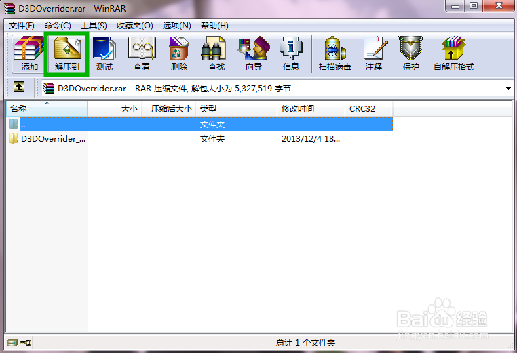
Task: Sort by Modified (修改时间) column header
Action: (311, 108)
